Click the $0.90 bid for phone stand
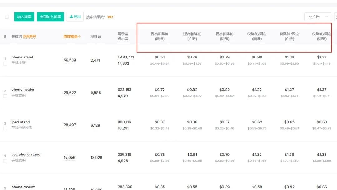Image resolution: width=337 pixels, height=190 pixels. [x=257, y=57]
